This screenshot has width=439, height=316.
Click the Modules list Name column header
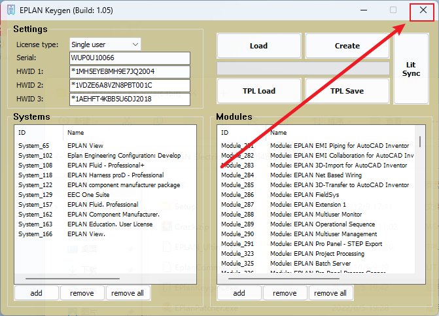coord(340,132)
